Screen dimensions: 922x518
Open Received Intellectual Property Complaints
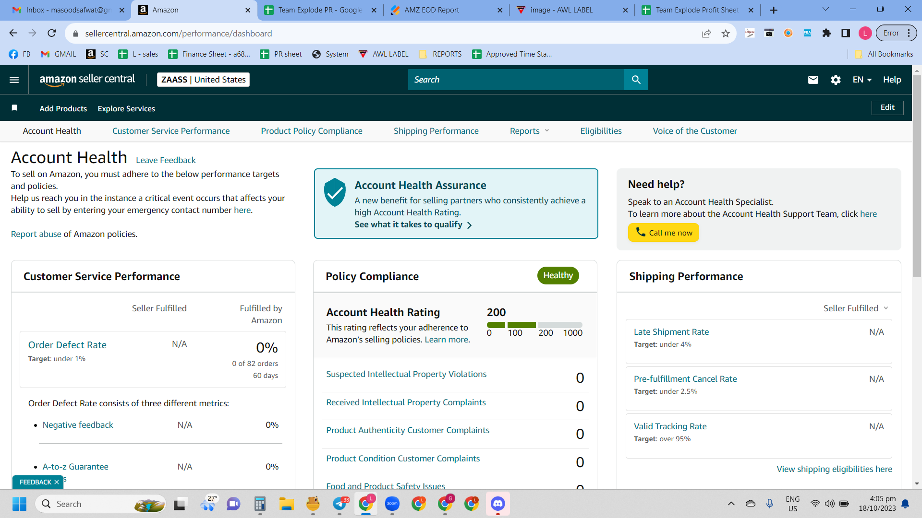pyautogui.click(x=406, y=402)
